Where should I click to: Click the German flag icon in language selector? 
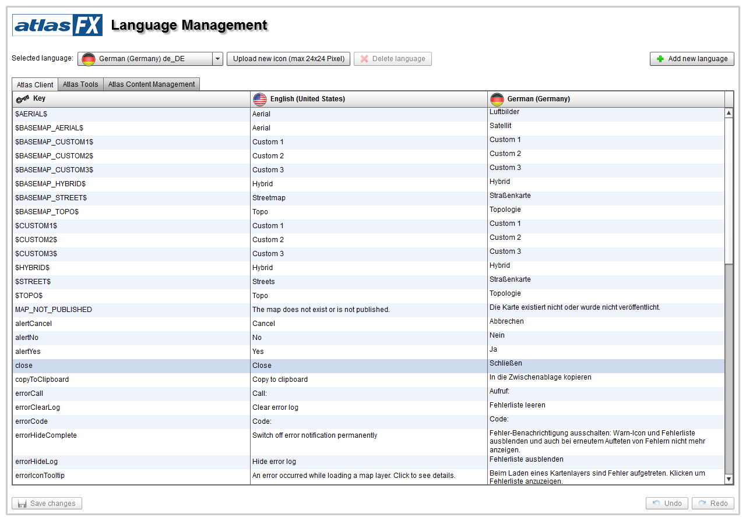(89, 59)
